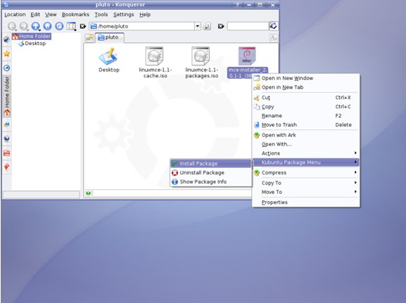Open the Bookmarks star sidebar icon

[x=6, y=54]
